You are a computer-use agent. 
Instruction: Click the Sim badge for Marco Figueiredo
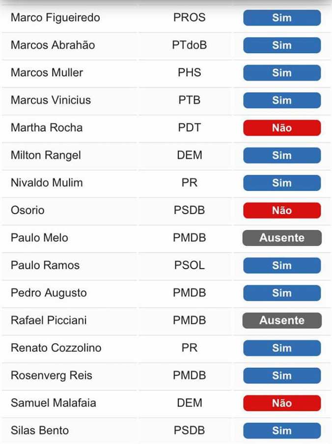[281, 18]
